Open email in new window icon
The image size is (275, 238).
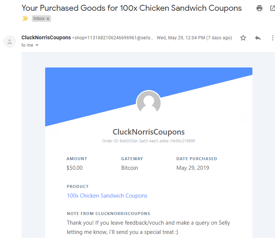click(272, 8)
